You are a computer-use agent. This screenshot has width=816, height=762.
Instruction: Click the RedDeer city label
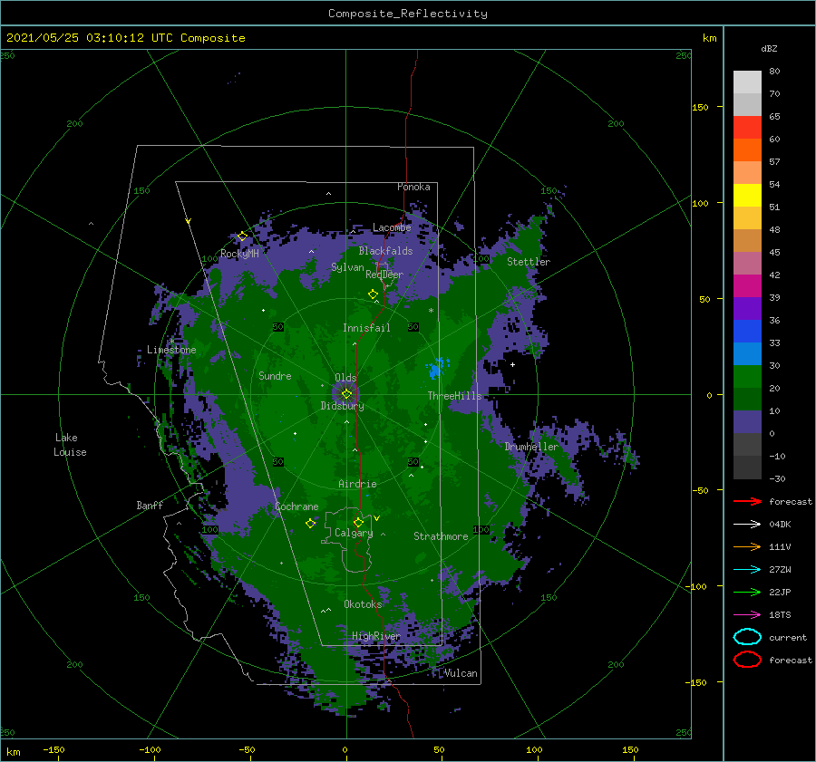384,275
